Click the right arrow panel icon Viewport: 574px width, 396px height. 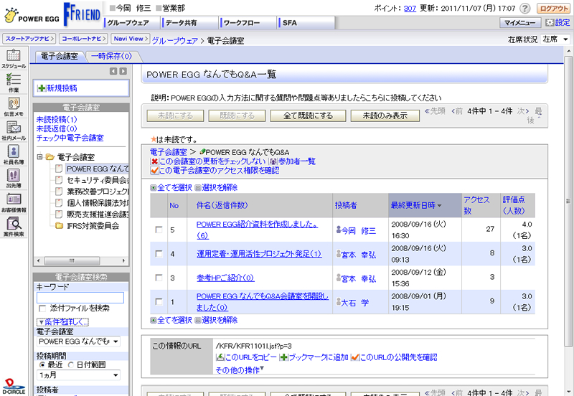[x=123, y=71]
